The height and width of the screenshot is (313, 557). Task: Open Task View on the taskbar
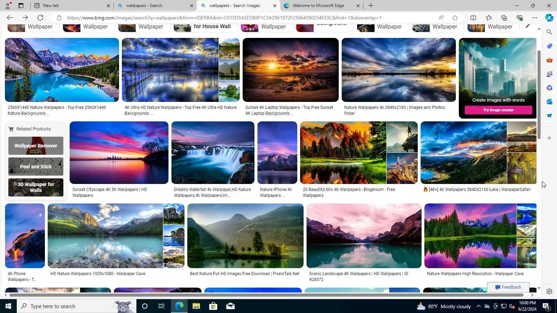coord(162,306)
